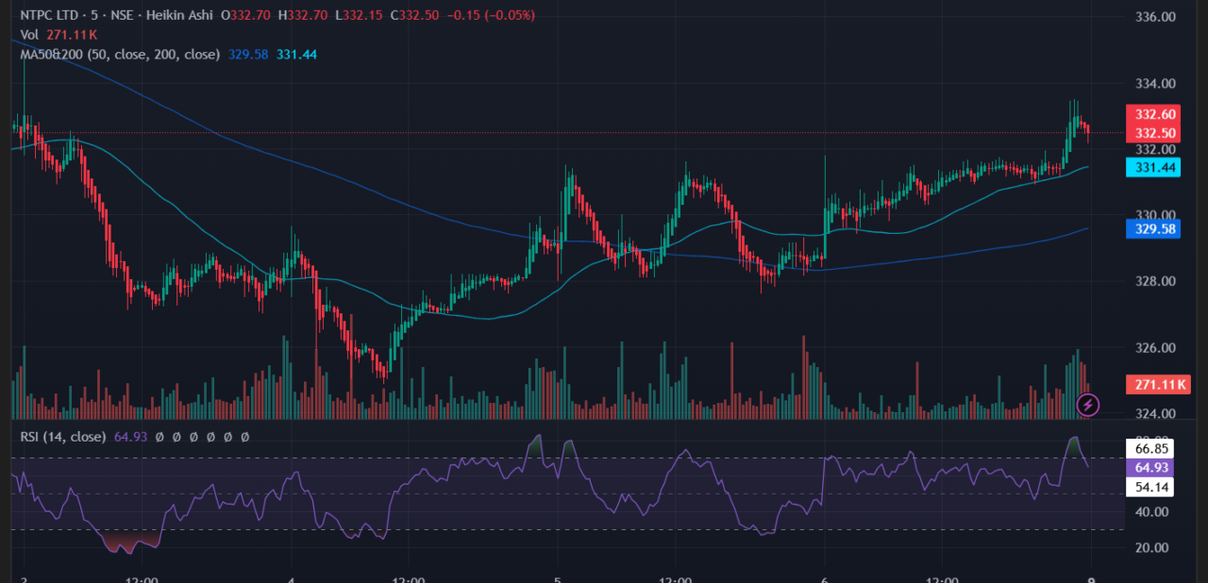Click the blue 329.58 moving average label
The image size is (1208, 583).
click(1154, 228)
